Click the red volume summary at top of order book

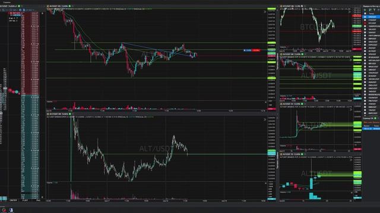point(15,13)
